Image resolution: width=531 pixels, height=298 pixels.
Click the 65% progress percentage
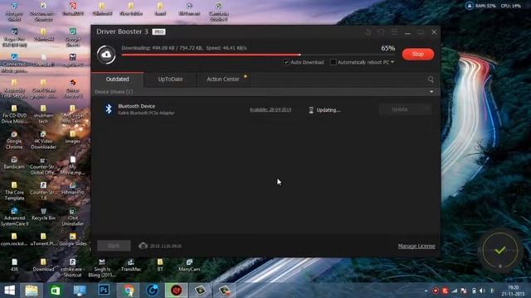pos(387,48)
